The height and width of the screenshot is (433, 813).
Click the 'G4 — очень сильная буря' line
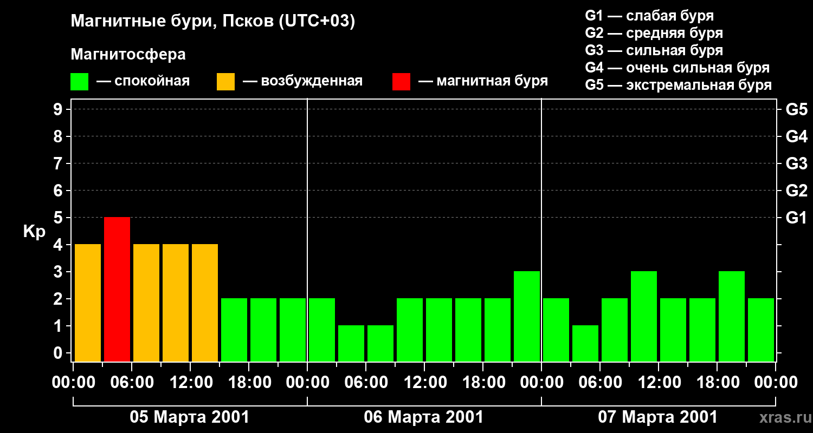coord(677,68)
